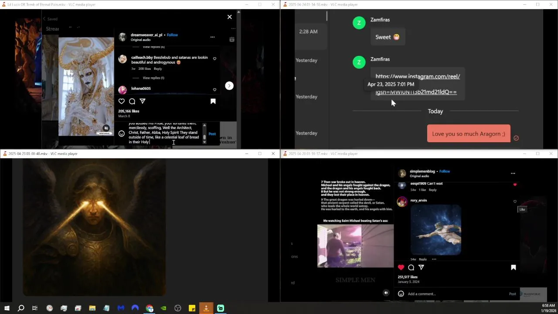The height and width of the screenshot is (314, 558).
Task: Unmute the horned figure reel
Action: click(x=106, y=128)
